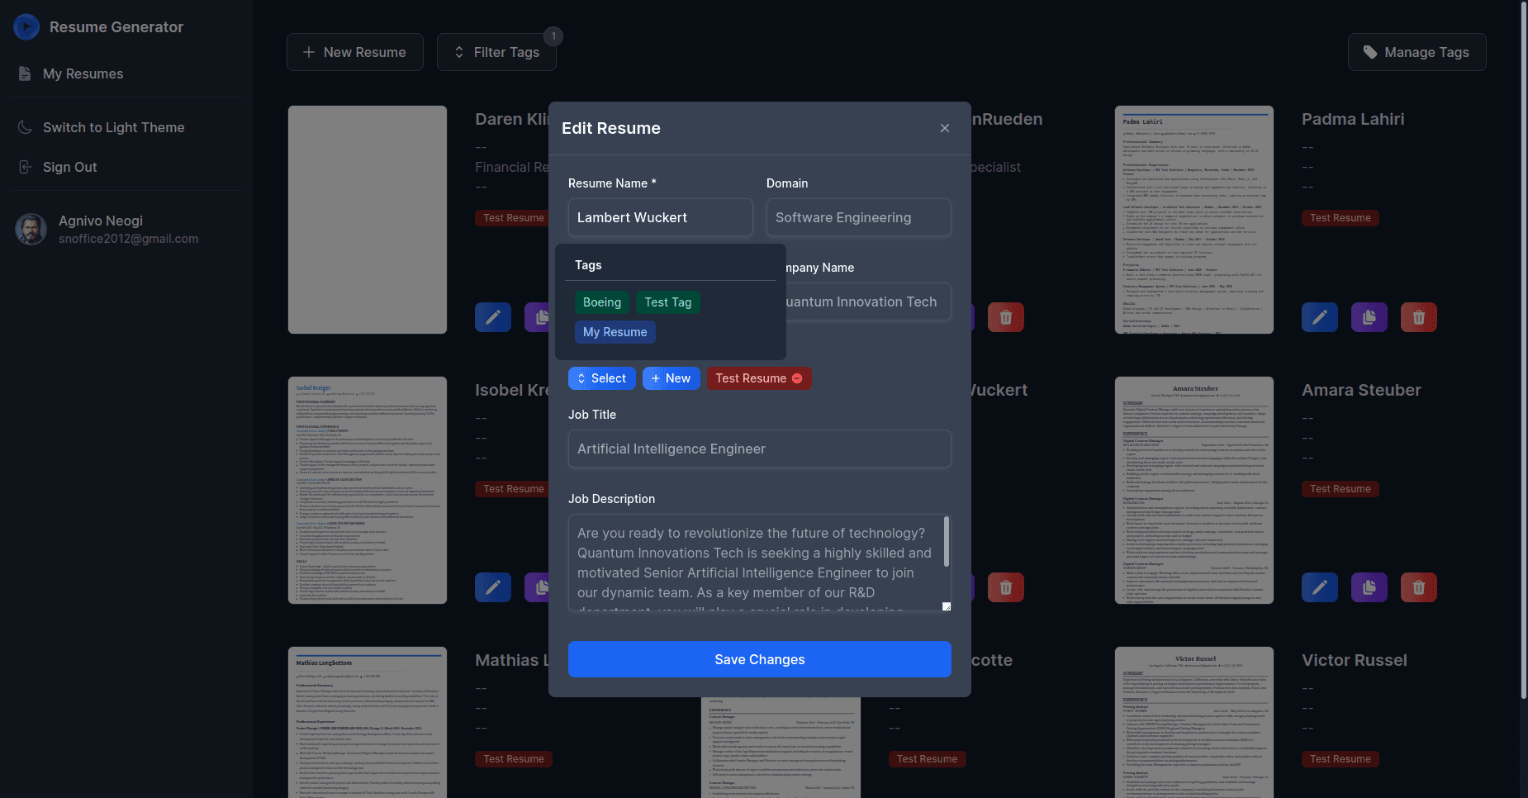
Task: Click the Filter Tags count badge
Action: coord(553,36)
